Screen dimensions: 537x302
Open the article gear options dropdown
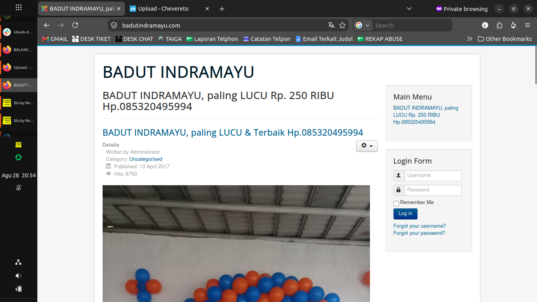(x=367, y=146)
